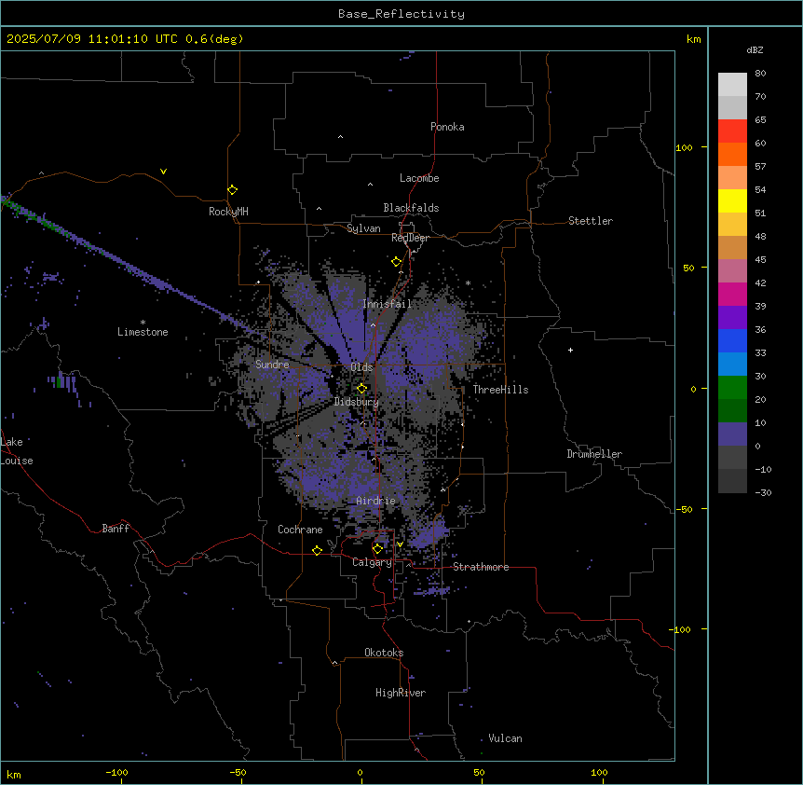The width and height of the screenshot is (803, 785).
Task: Click the Limestone label
Action: 143,332
